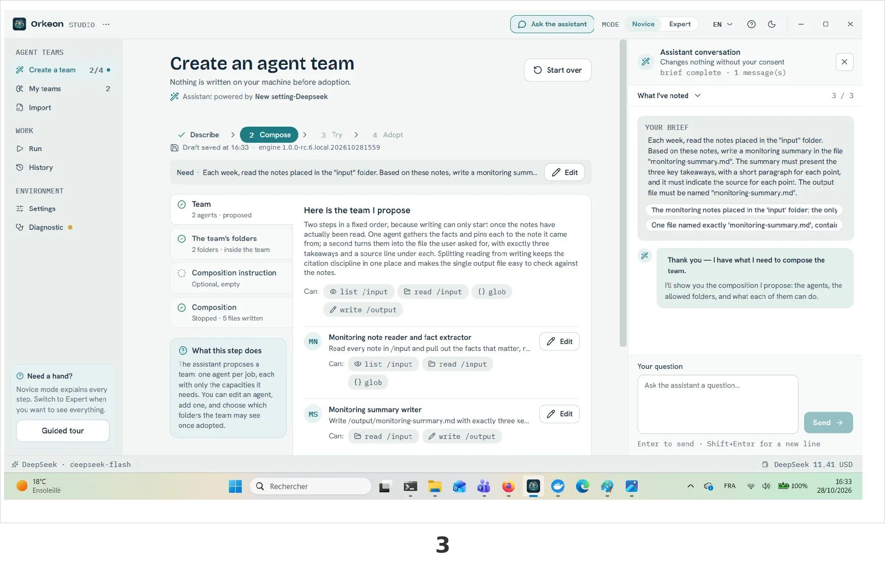Image resolution: width=885 pixels, height=566 pixels.
Task: Open Firefox from the taskbar
Action: coord(508,486)
